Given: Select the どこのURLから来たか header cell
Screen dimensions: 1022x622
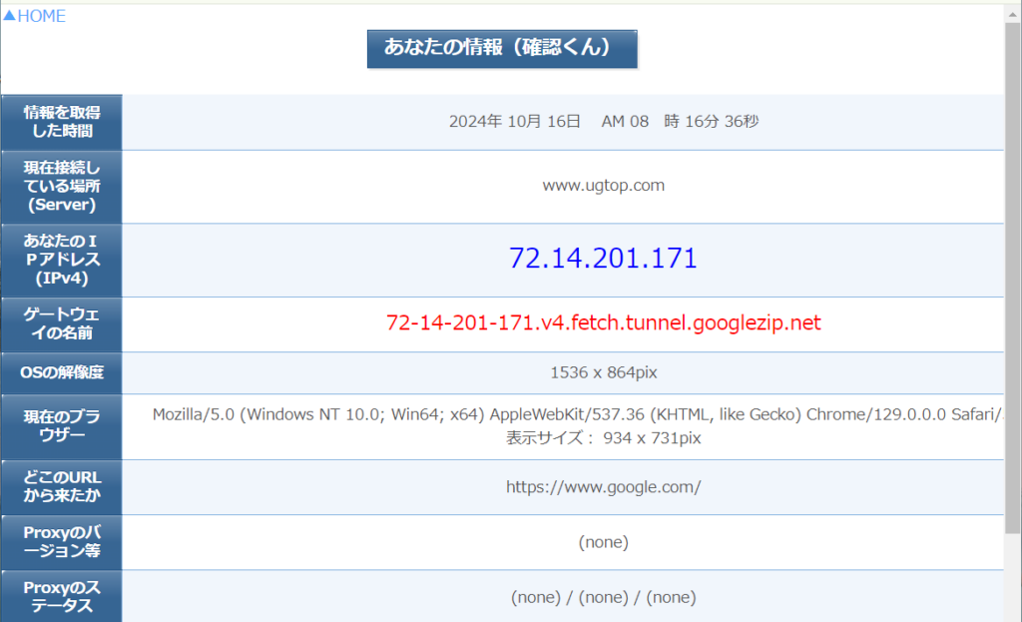Looking at the screenshot, I should pos(62,487).
